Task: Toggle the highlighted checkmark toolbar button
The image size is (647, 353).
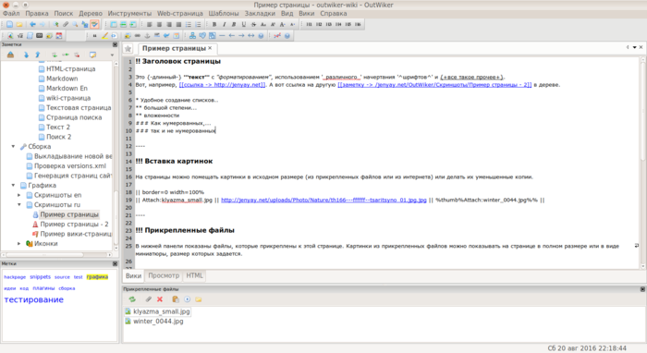Action: (x=94, y=24)
